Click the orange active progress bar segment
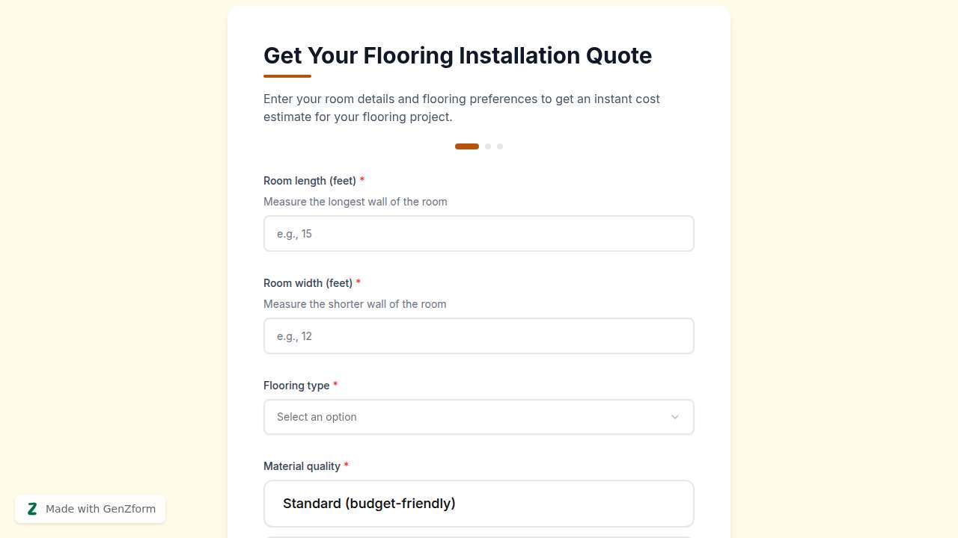Viewport: 958px width, 538px height. click(x=466, y=146)
